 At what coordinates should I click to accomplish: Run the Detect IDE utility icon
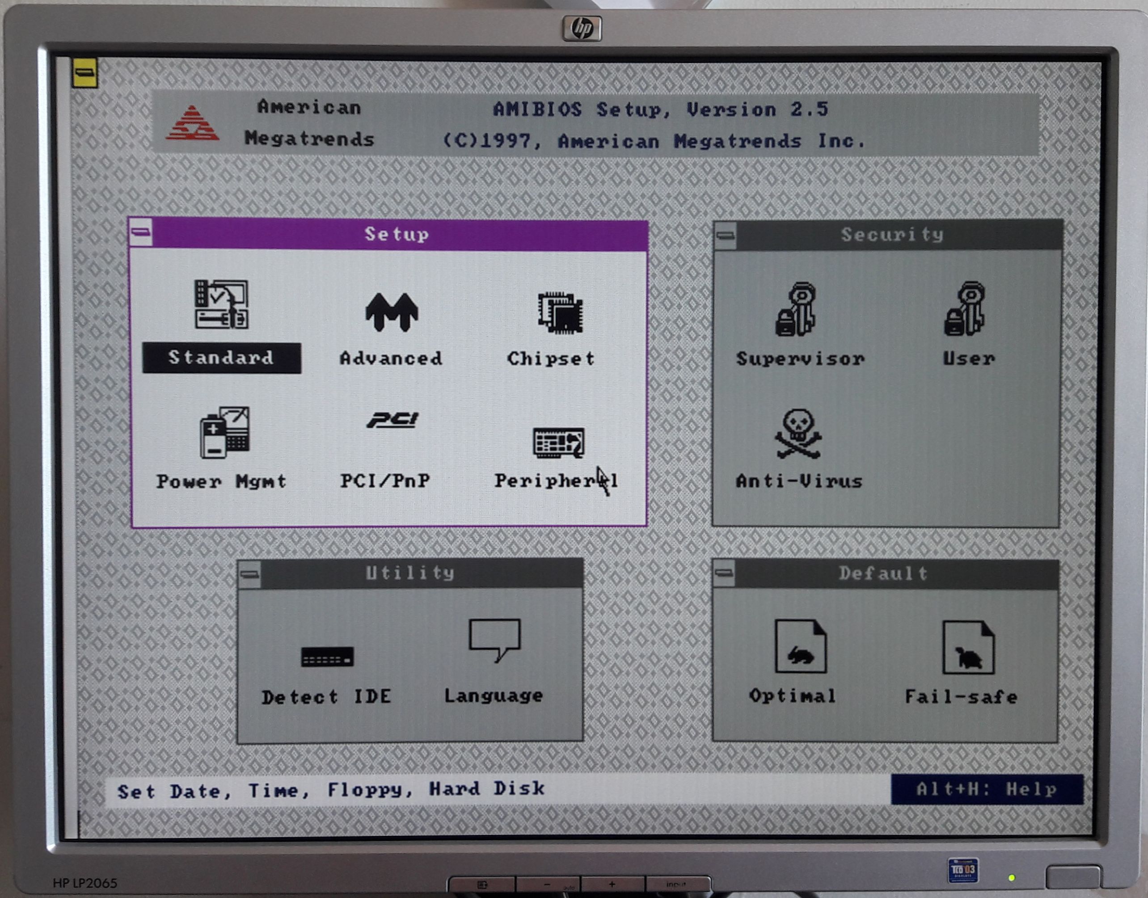click(x=327, y=657)
